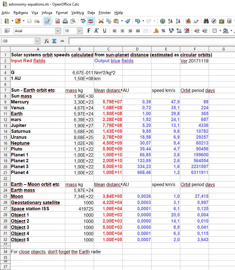Image resolution: width=235 pixels, height=270 pixels.
Task: Open the Format menu
Action: point(62,13)
